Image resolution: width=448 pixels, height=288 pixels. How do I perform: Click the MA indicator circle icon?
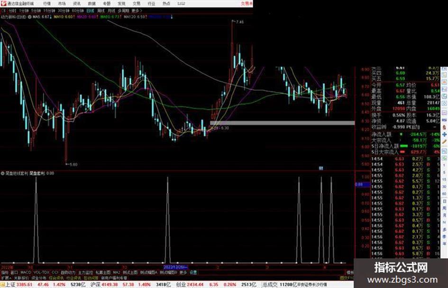(x=30, y=17)
